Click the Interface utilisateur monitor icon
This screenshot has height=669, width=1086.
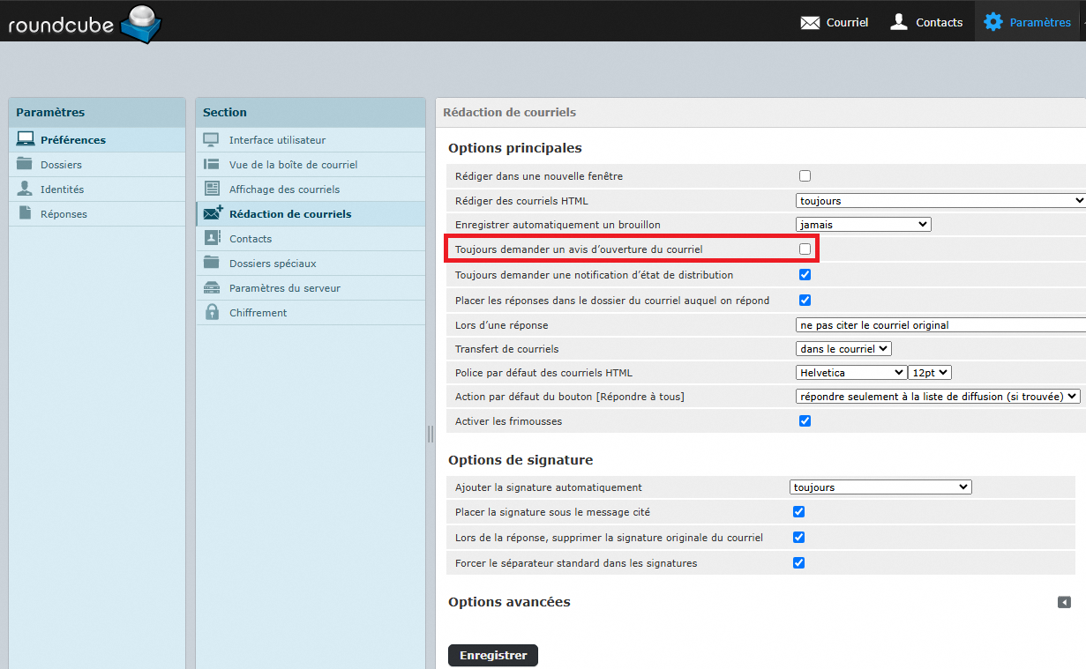coord(212,139)
